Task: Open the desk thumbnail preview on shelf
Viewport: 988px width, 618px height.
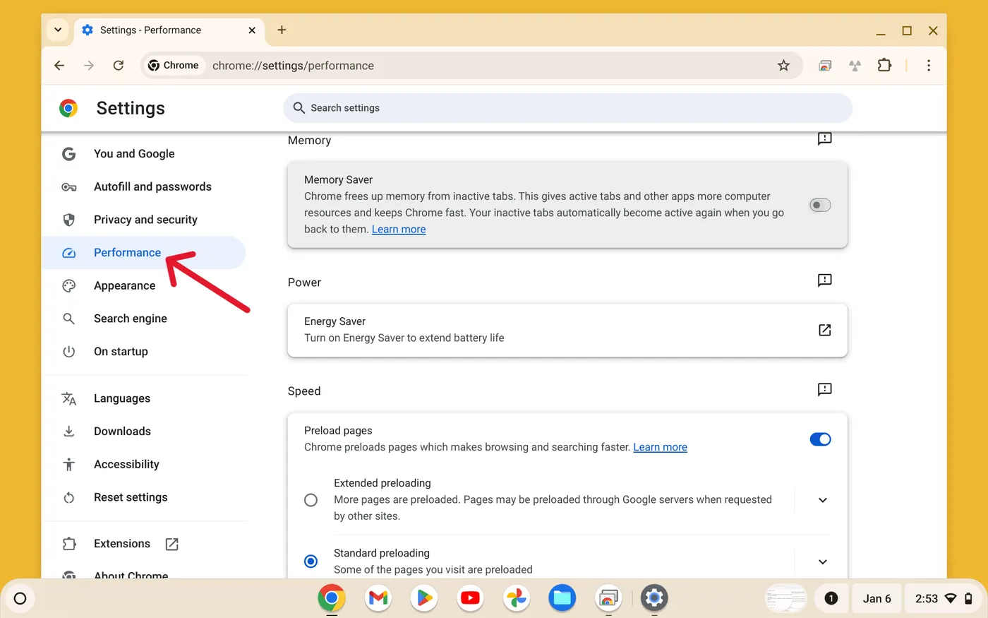Action: click(x=786, y=598)
